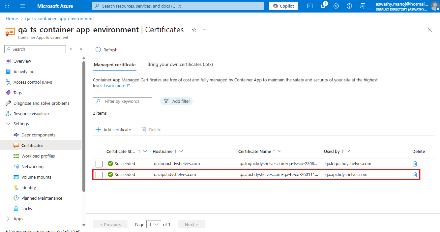
Task: Tick the checkbox for qa.logui.tidyshelves.com row
Action: click(x=99, y=164)
